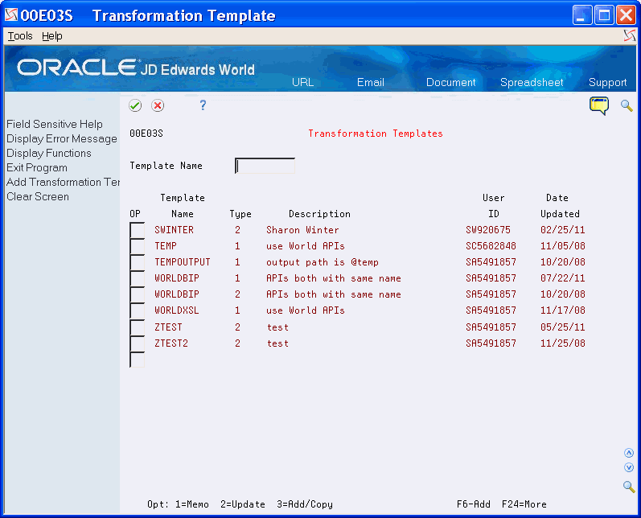Click Display Error Message link
The image size is (641, 518).
tap(62, 139)
